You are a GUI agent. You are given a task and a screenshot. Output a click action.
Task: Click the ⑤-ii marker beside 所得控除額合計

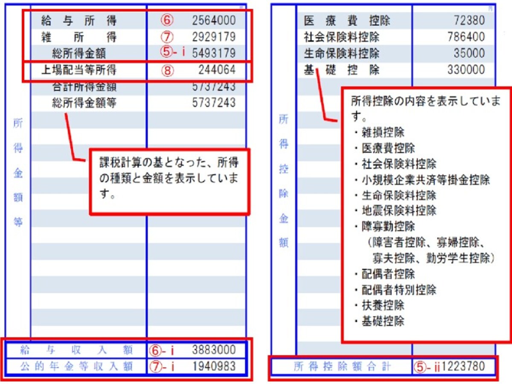click(x=428, y=367)
